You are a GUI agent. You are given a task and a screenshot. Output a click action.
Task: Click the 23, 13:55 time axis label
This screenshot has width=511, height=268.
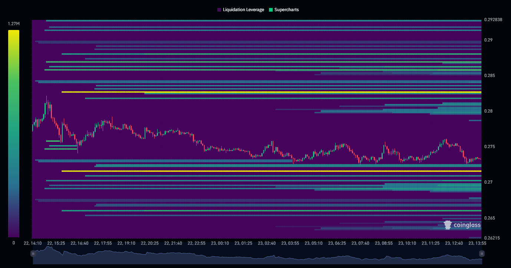pyautogui.click(x=477, y=243)
